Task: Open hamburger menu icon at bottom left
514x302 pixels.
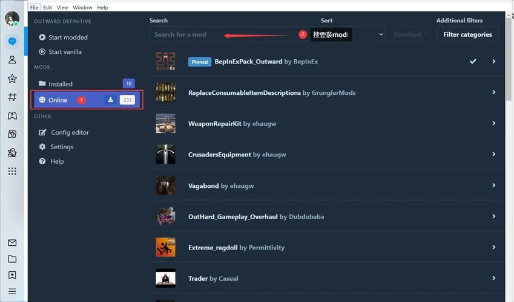Action: [12, 291]
